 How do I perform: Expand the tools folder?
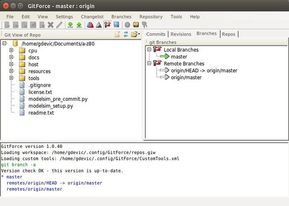pos(11,78)
